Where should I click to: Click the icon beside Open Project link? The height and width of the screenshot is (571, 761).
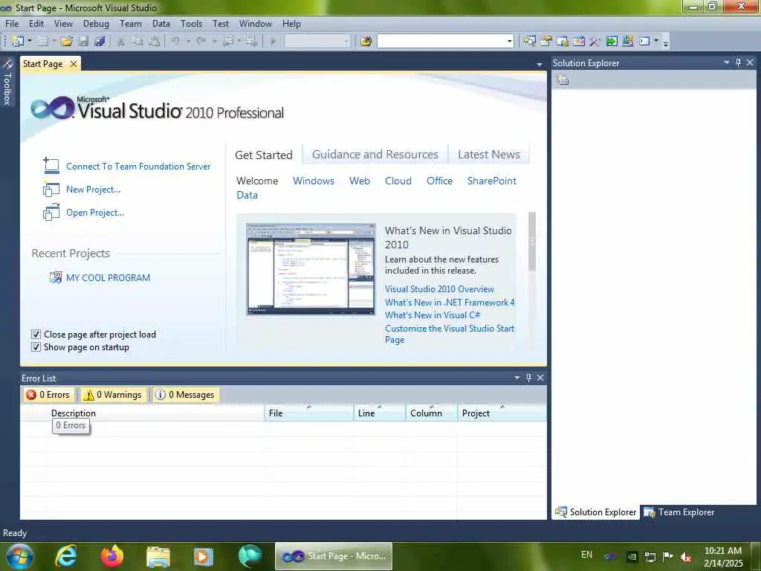coord(51,212)
